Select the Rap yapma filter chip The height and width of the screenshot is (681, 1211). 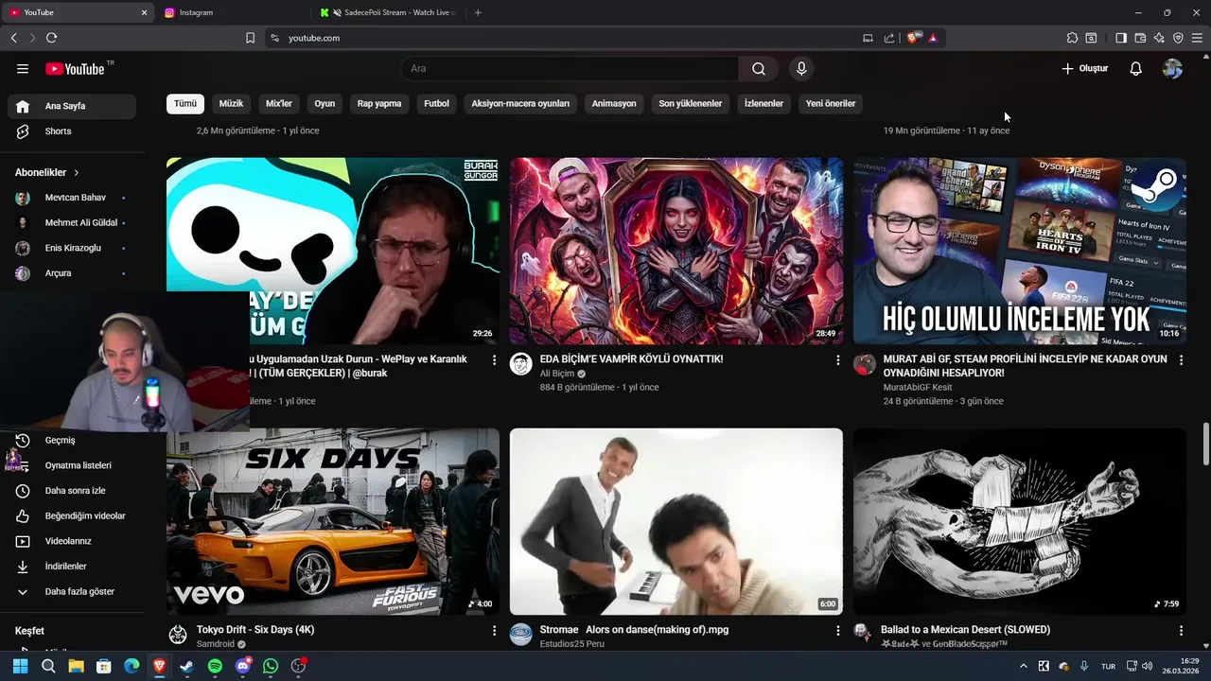coord(379,103)
